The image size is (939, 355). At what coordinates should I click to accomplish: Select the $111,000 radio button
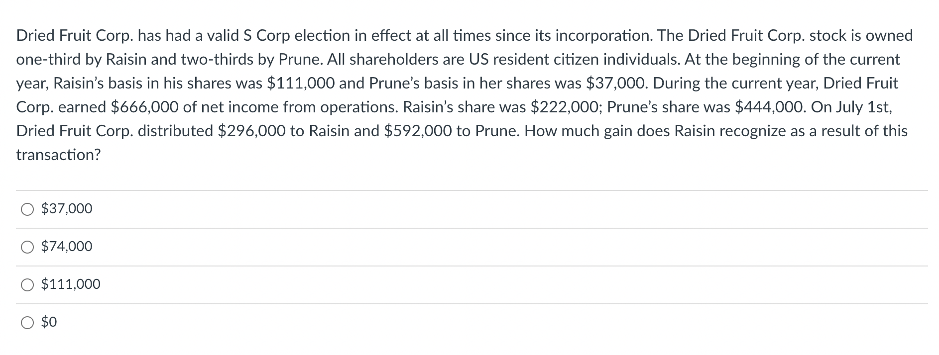click(27, 284)
